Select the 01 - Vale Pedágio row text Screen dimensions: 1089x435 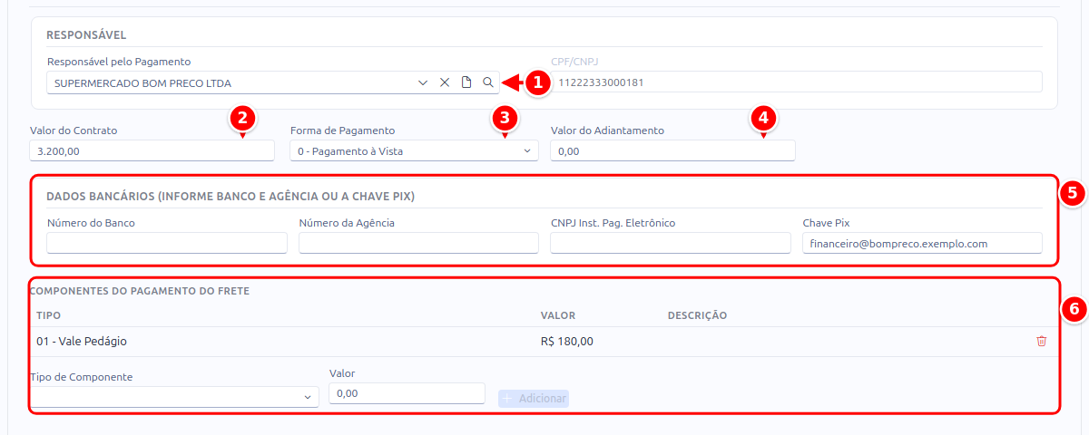pyautogui.click(x=82, y=342)
